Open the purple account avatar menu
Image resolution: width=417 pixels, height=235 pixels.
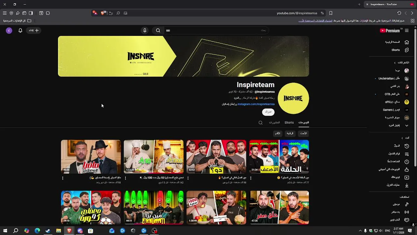[9, 30]
